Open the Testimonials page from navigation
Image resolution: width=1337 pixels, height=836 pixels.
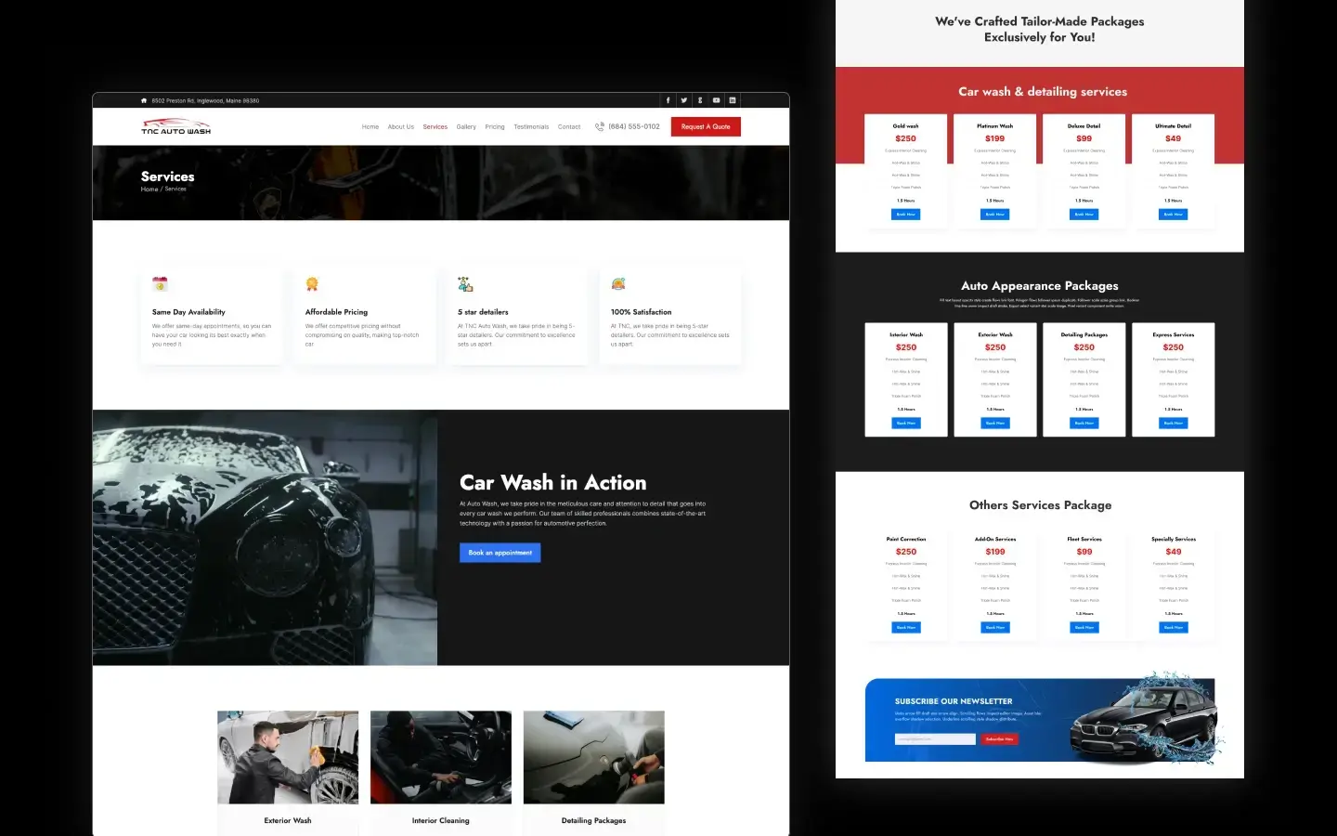[x=531, y=127]
